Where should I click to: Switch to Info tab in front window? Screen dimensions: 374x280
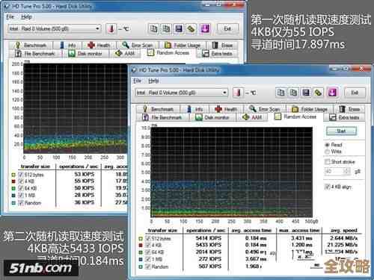[x=195, y=109]
